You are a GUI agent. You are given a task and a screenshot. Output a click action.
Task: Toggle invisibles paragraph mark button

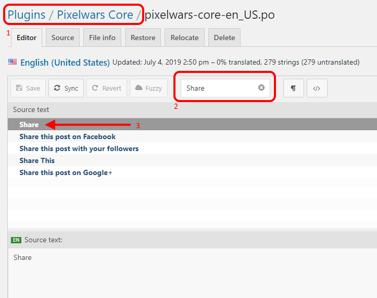[x=293, y=88]
